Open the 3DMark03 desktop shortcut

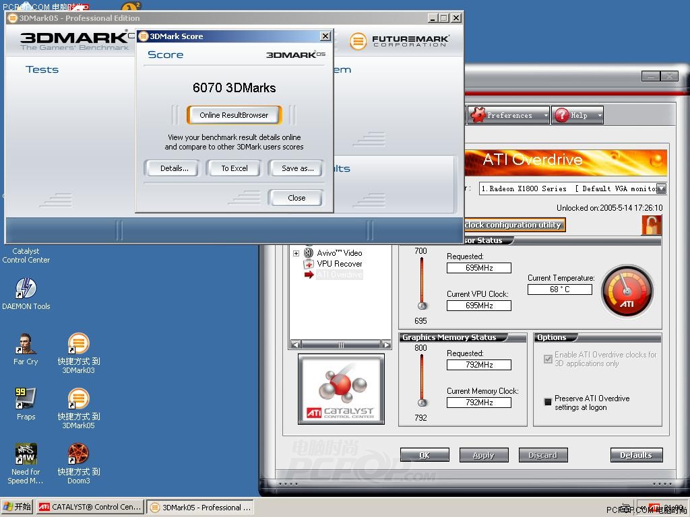pos(78,344)
